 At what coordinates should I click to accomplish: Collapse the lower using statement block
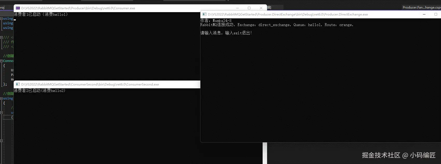[x=1, y=98]
